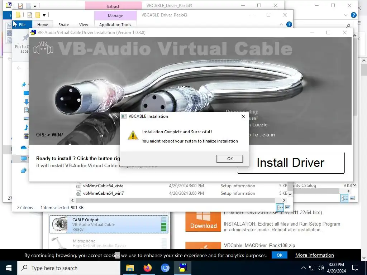Click the Details view icon in front Explorer status bar
Screen dimensions: 367x275
[280, 207]
